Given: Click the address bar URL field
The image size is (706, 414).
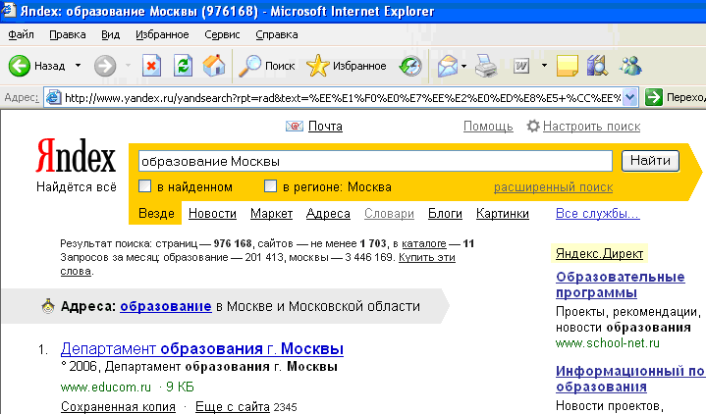Looking at the screenshot, I should click(x=342, y=98).
